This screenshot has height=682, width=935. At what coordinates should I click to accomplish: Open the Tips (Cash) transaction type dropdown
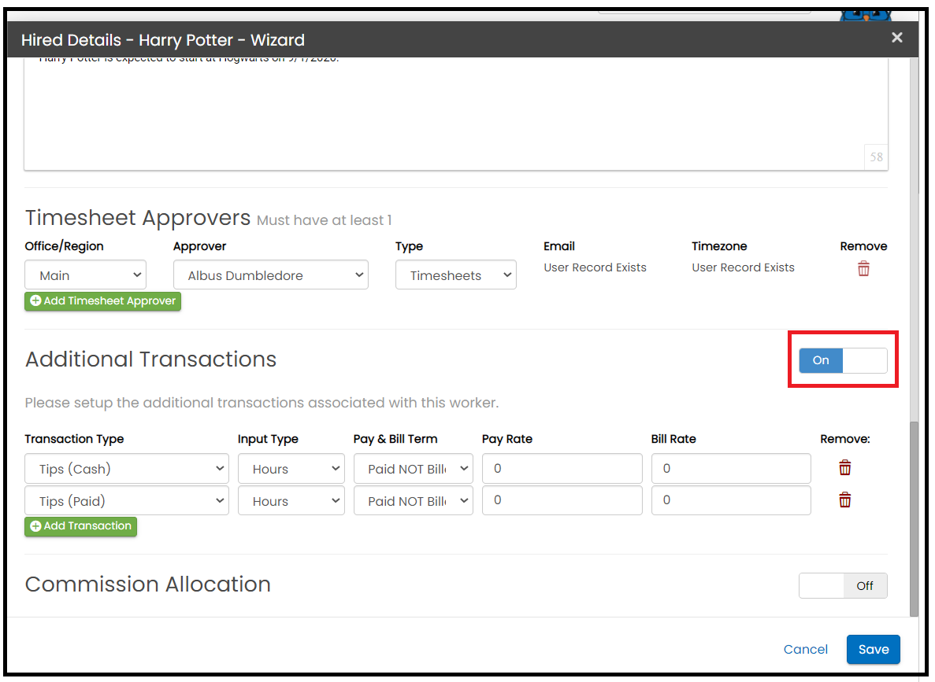pos(126,469)
